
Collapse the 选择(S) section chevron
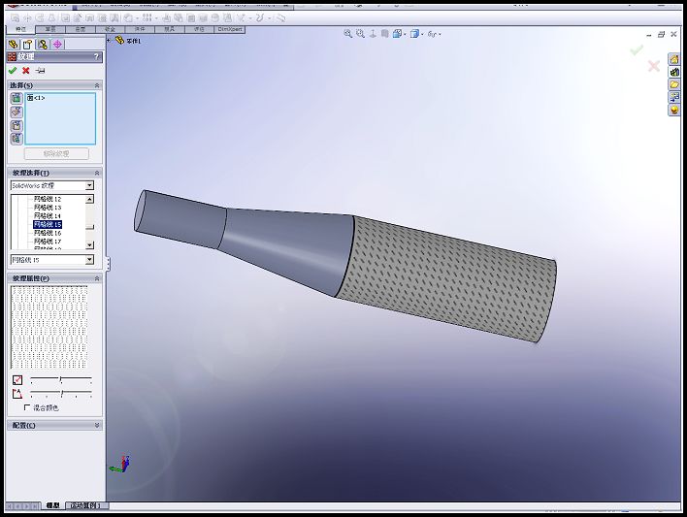coord(97,85)
